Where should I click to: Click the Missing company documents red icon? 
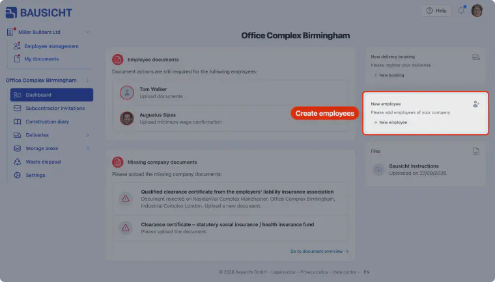(117, 162)
